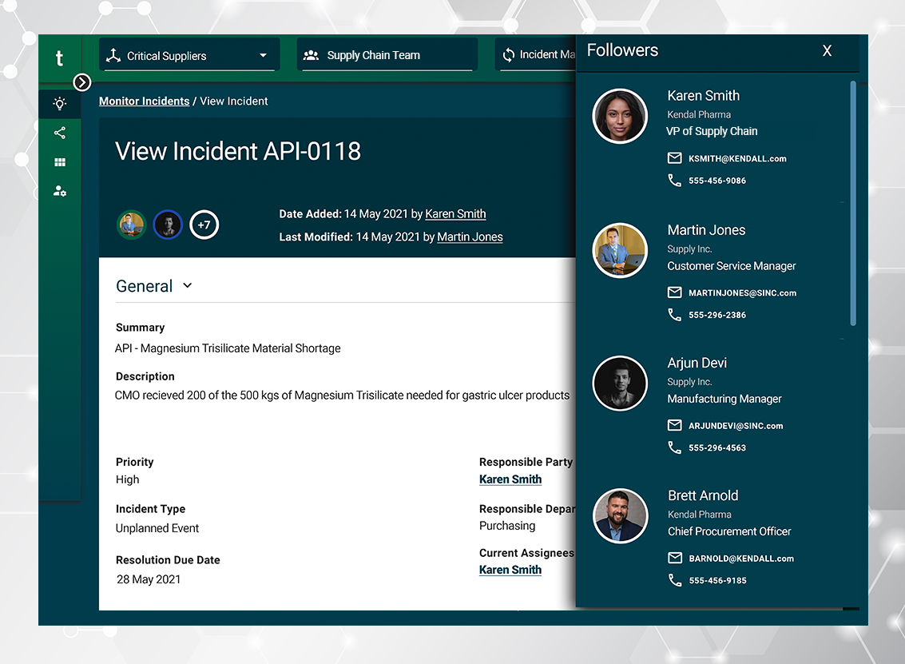Open the Incident Ma... menu item

pos(536,55)
